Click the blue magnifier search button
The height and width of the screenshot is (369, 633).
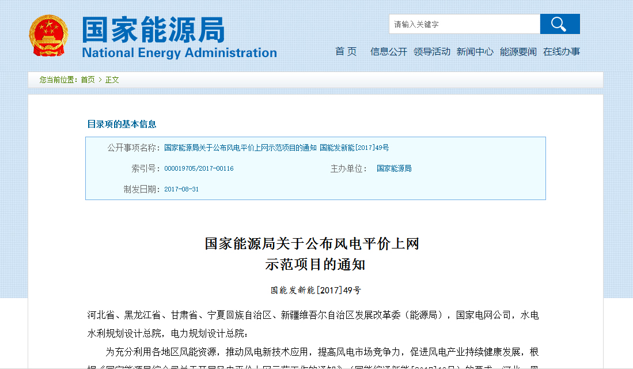[559, 24]
